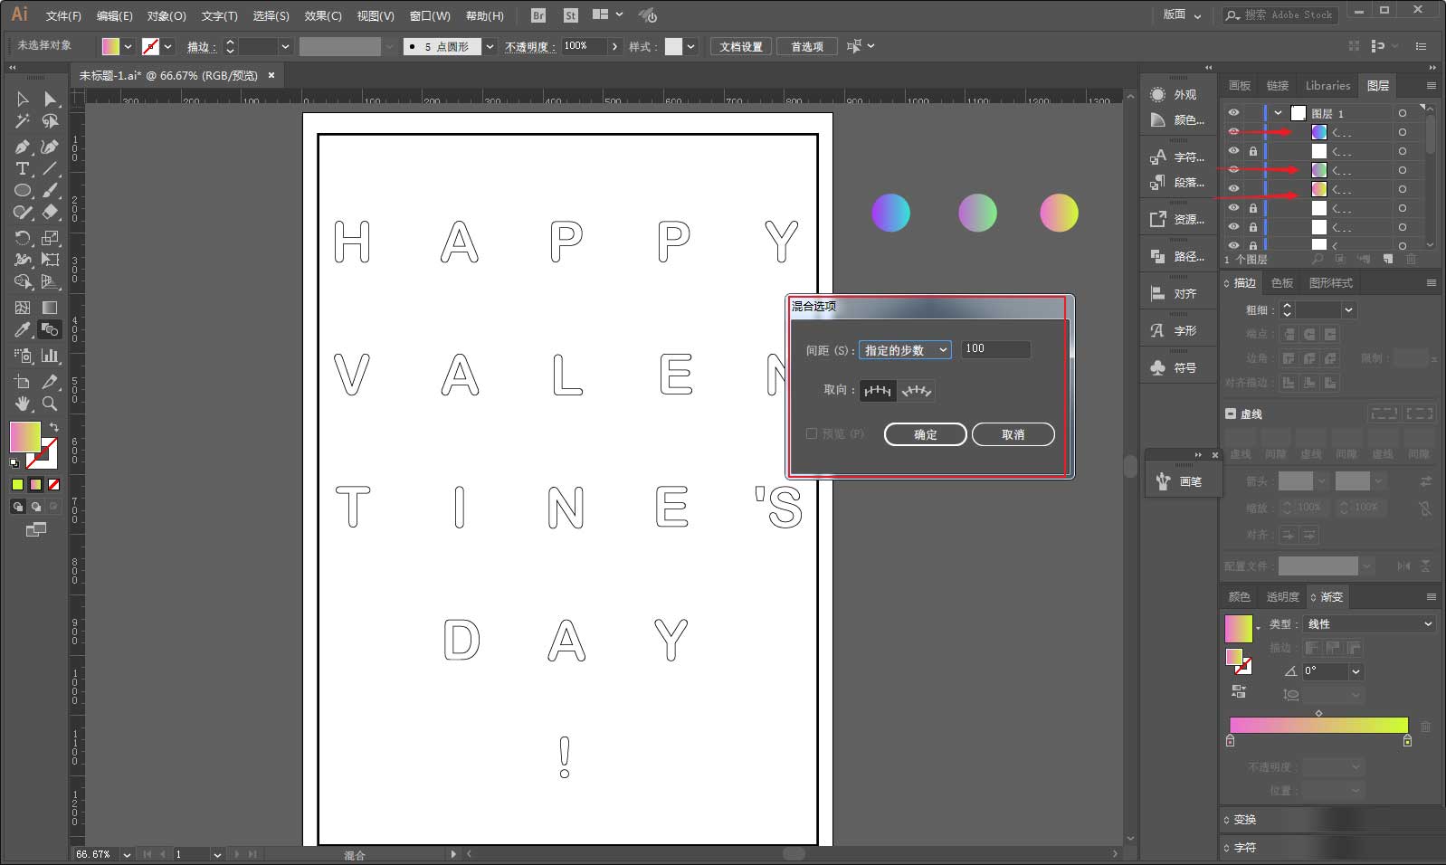The height and width of the screenshot is (865, 1446).
Task: Select the Ellipse shape tool
Action: pos(23,190)
